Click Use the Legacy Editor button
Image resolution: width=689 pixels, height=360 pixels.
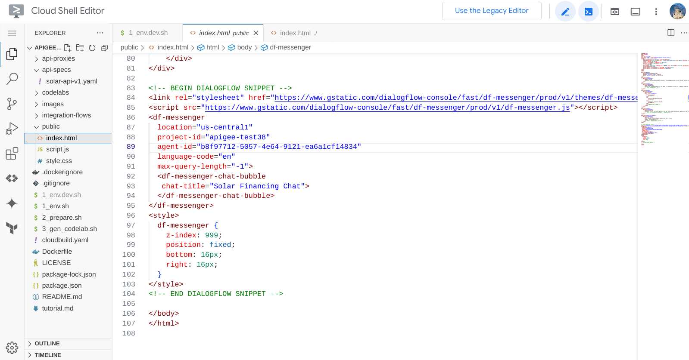tap(492, 11)
